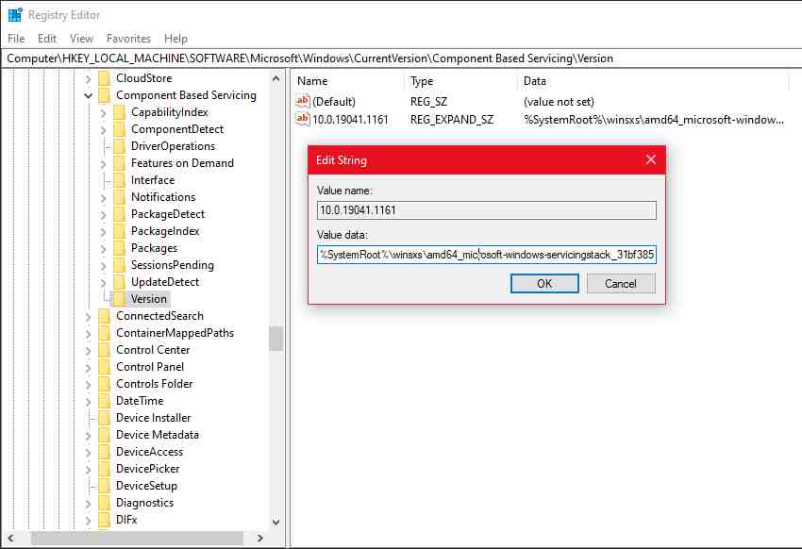Select the Interface folder icon
Screen dimensions: 802x549
point(119,180)
